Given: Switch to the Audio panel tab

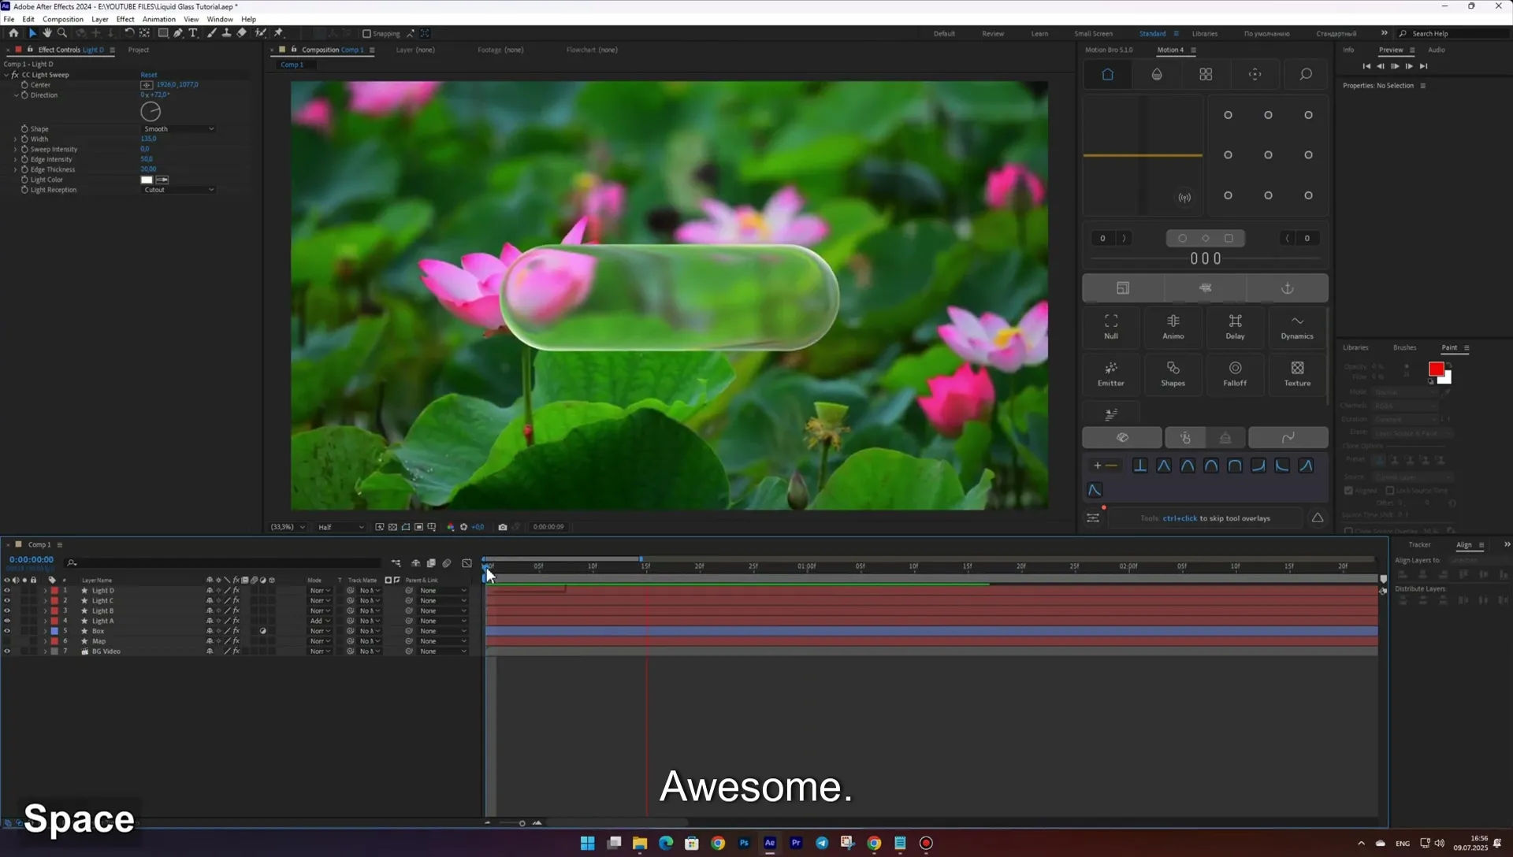Looking at the screenshot, I should pos(1437,50).
